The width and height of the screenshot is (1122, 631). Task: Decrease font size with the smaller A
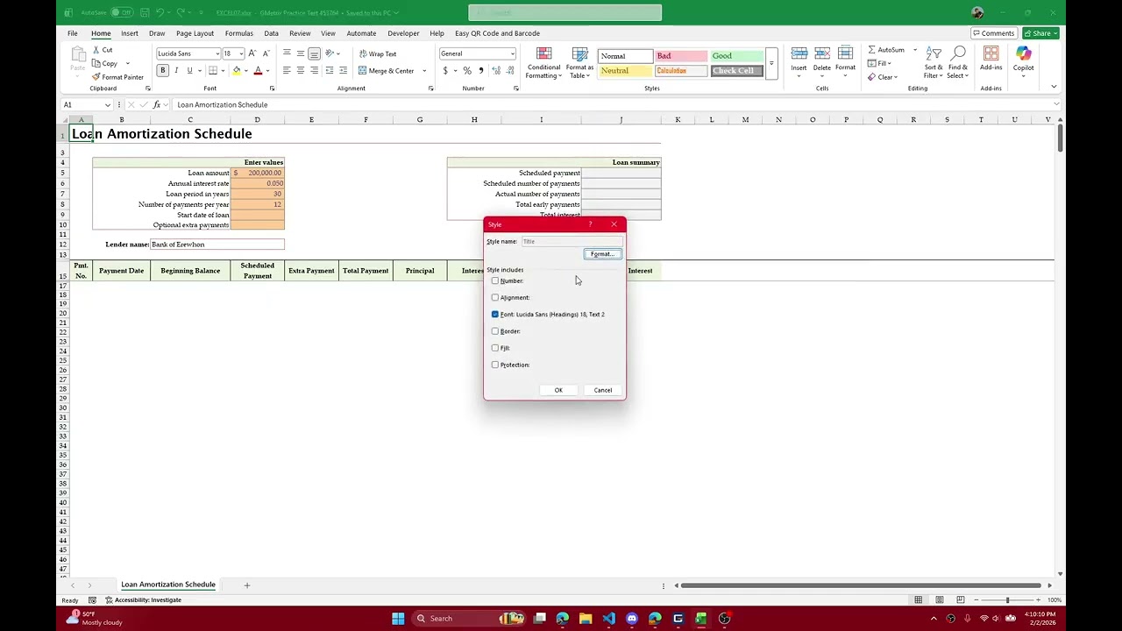tap(266, 53)
